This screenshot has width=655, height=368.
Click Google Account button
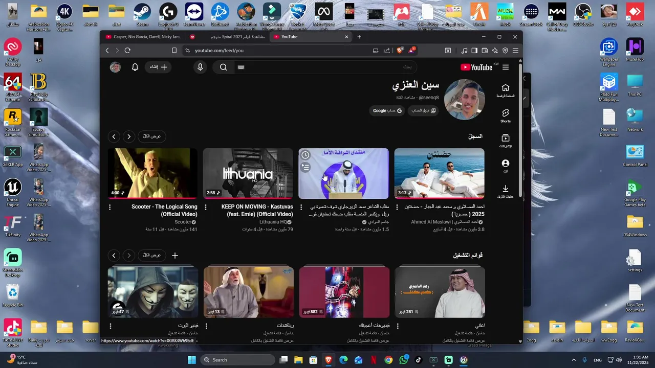pos(387,110)
